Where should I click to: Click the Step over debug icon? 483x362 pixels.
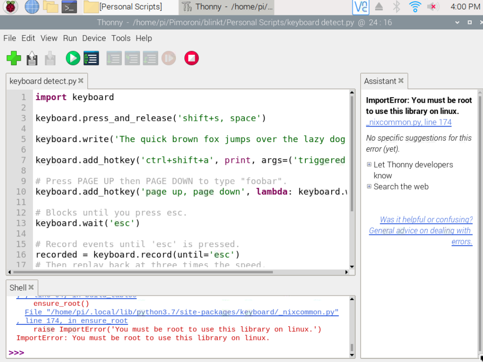tap(114, 58)
